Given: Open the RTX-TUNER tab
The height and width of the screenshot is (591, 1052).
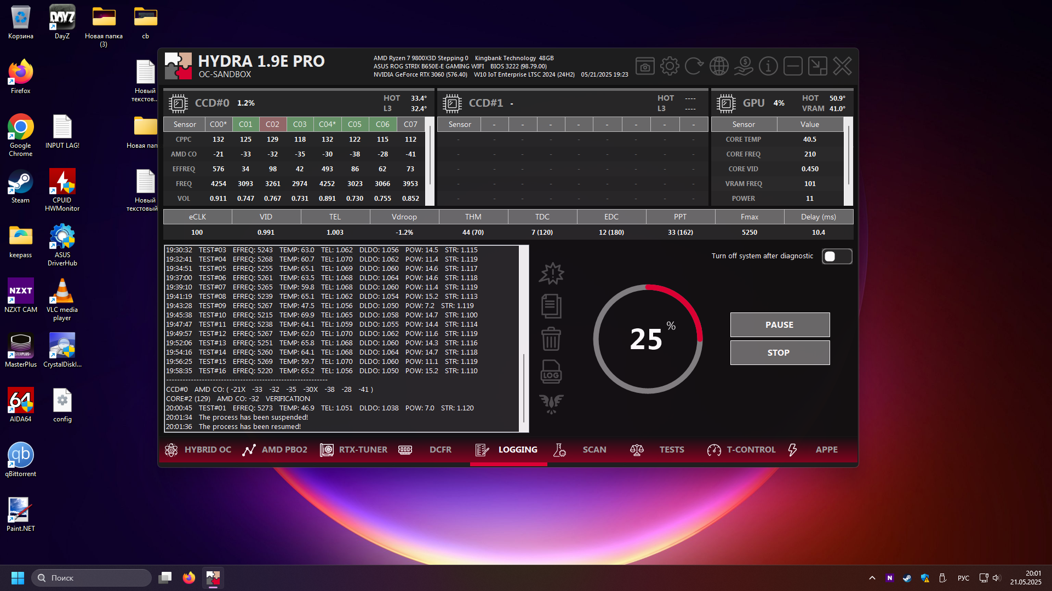Looking at the screenshot, I should 353,450.
